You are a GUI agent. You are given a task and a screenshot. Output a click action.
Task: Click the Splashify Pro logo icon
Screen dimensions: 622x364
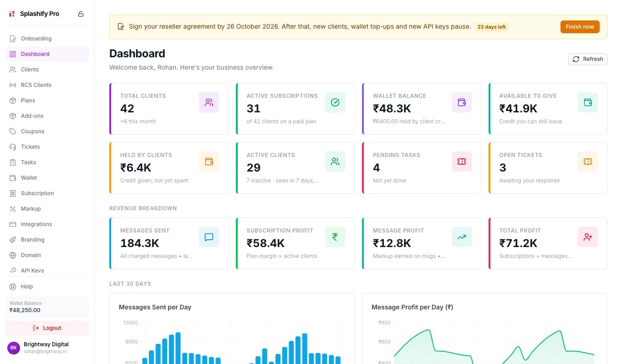click(x=12, y=14)
